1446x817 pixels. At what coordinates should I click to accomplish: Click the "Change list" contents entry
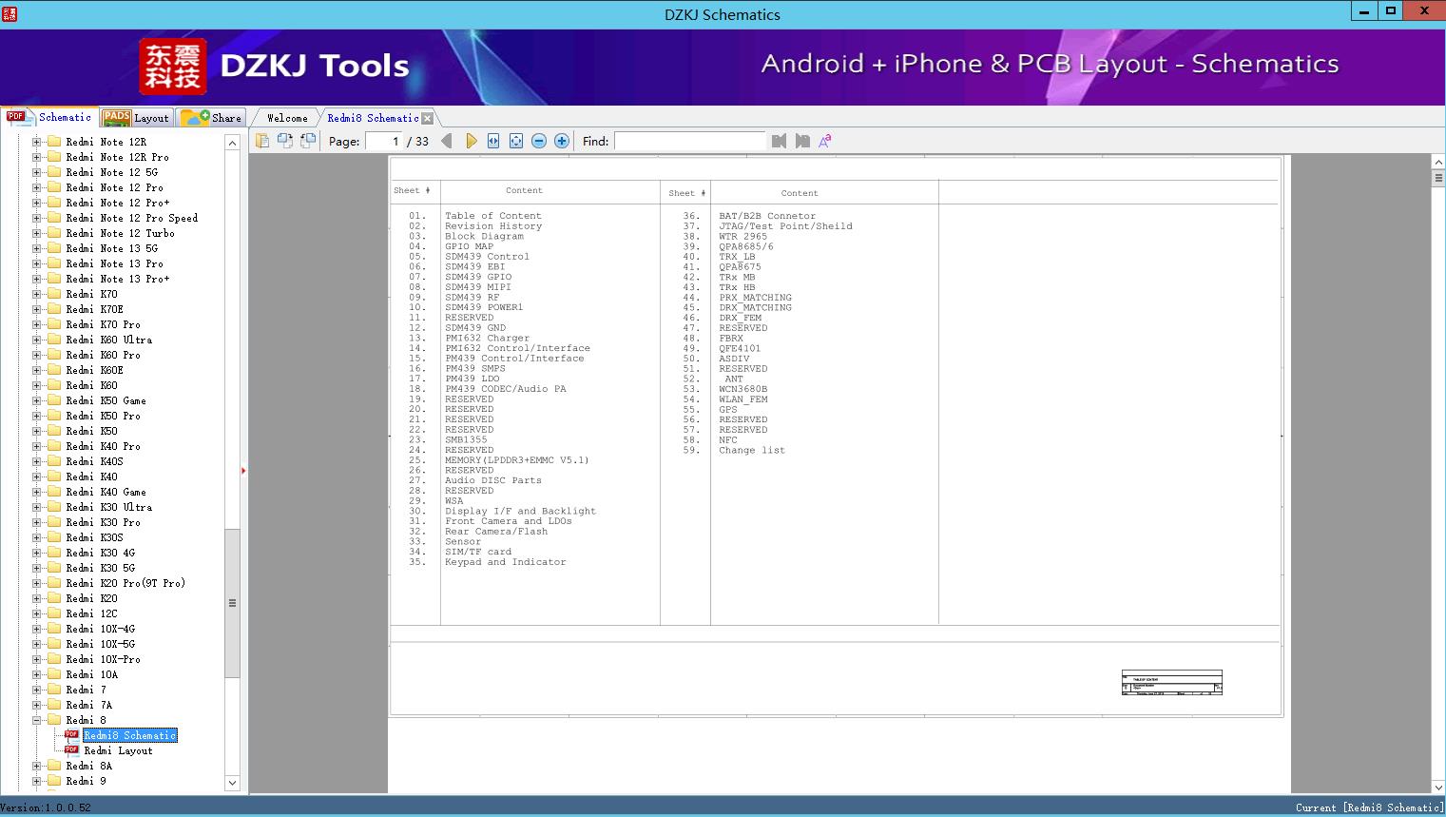(x=752, y=450)
